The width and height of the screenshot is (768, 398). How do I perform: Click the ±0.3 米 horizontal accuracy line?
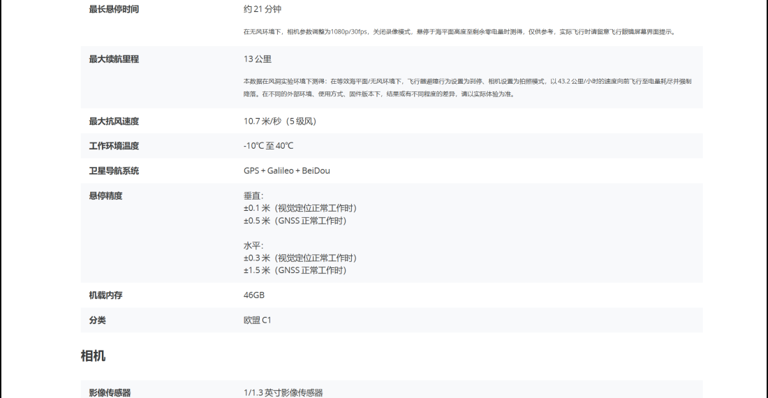(300, 258)
